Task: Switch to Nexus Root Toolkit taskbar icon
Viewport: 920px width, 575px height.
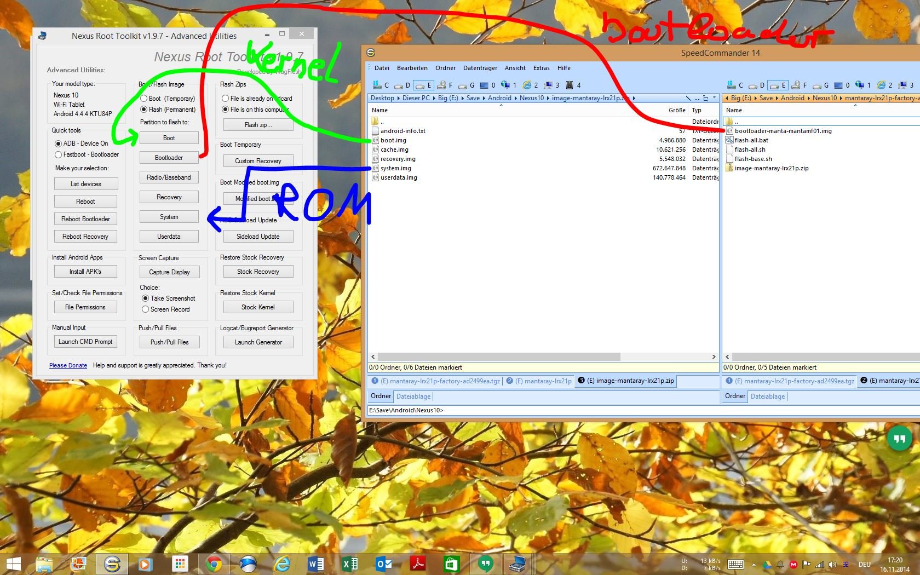Action: pos(518,564)
